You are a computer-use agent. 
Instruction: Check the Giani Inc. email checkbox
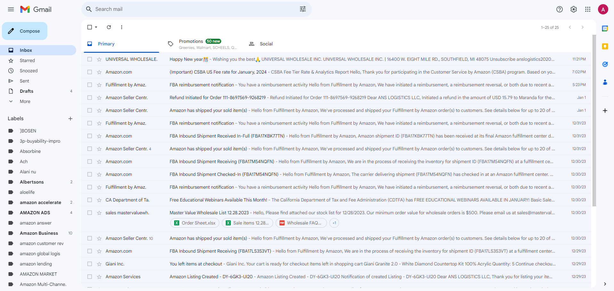tap(90, 264)
